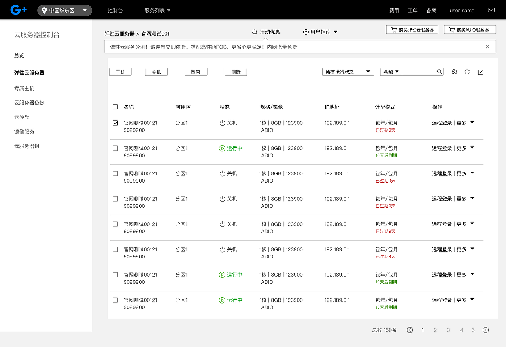
Task: Click the 云服务器控制台 sidebar title
Action: point(37,35)
